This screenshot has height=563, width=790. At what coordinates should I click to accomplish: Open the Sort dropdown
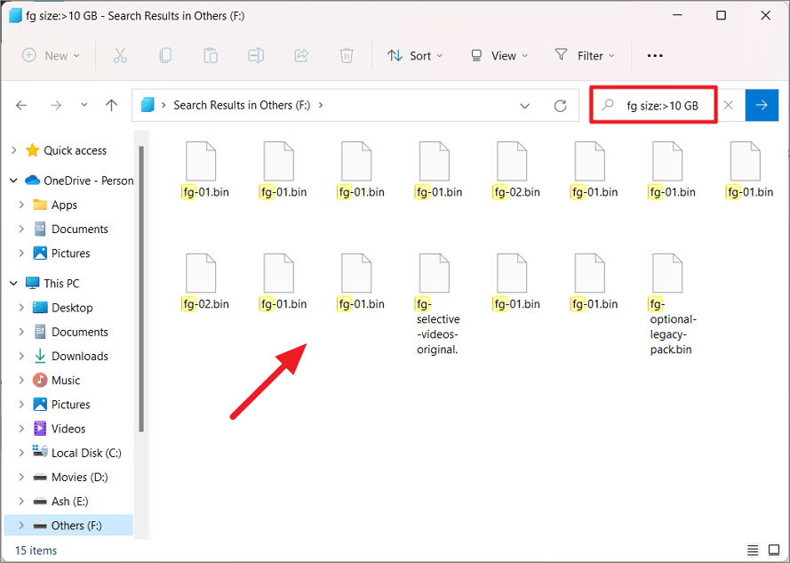(415, 55)
